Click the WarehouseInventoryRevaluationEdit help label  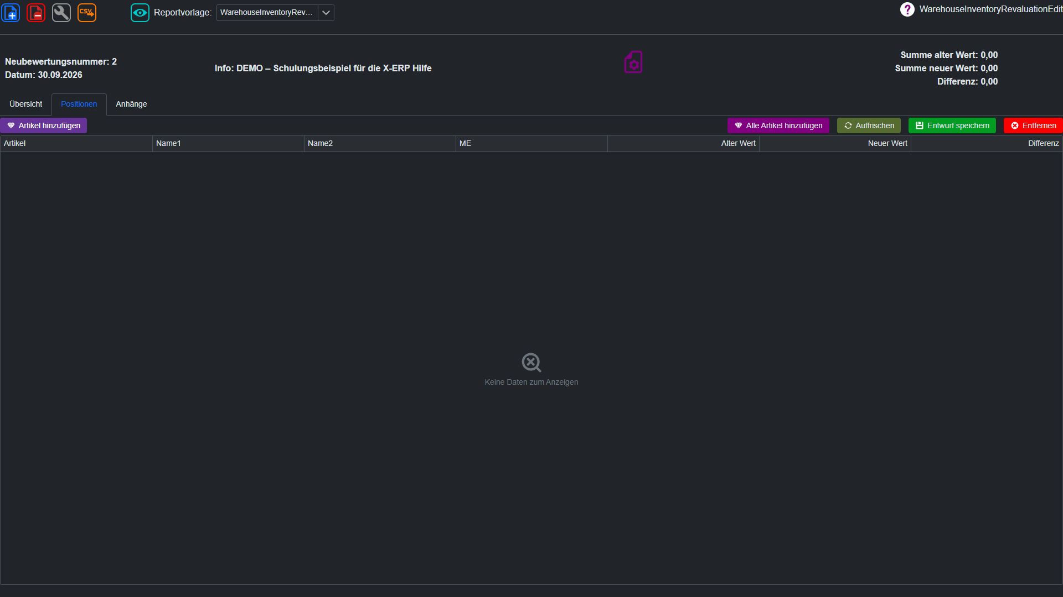tap(991, 9)
